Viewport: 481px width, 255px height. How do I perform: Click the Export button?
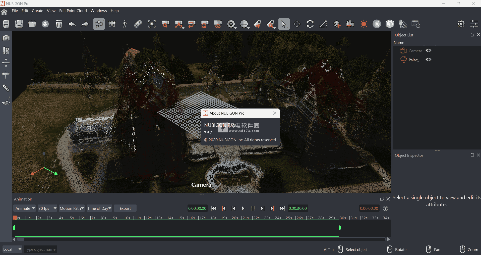pyautogui.click(x=125, y=208)
